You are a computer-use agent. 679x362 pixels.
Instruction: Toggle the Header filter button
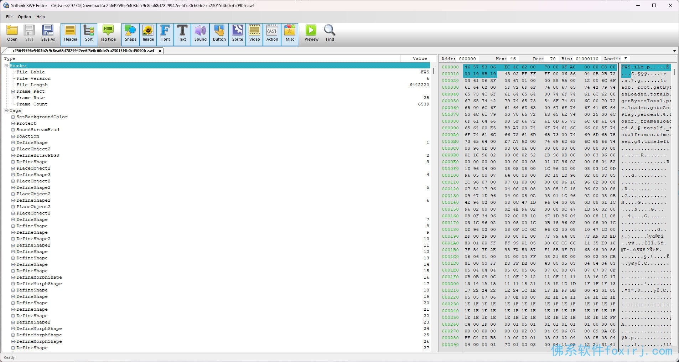pyautogui.click(x=71, y=34)
